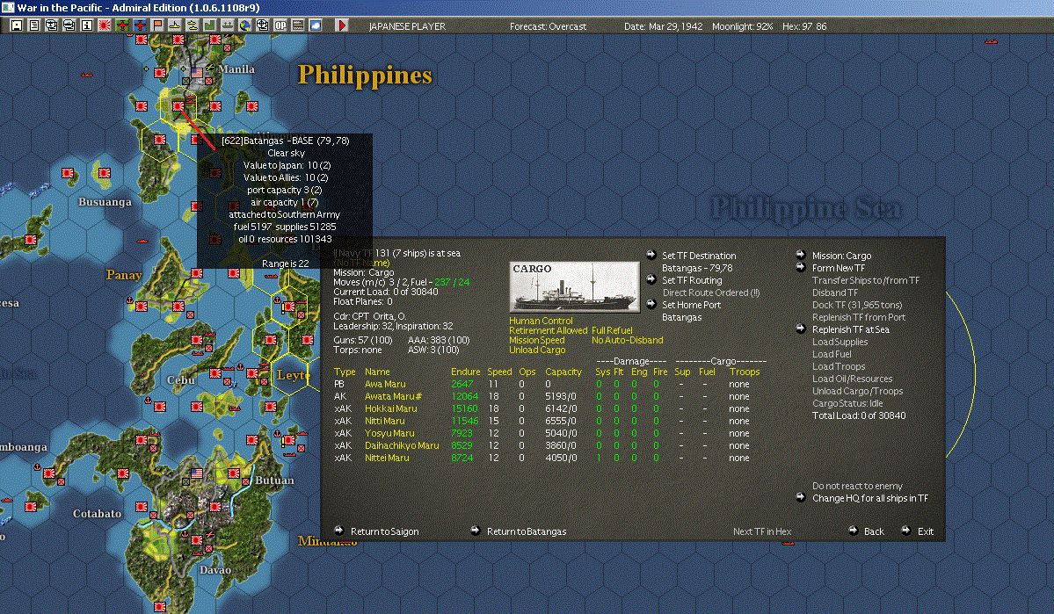
Task: Select Load Troops option
Action: click(x=839, y=366)
